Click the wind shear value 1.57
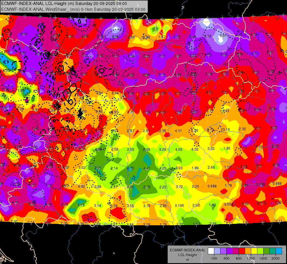The width and height of the screenshot is (287, 264). 196,224
